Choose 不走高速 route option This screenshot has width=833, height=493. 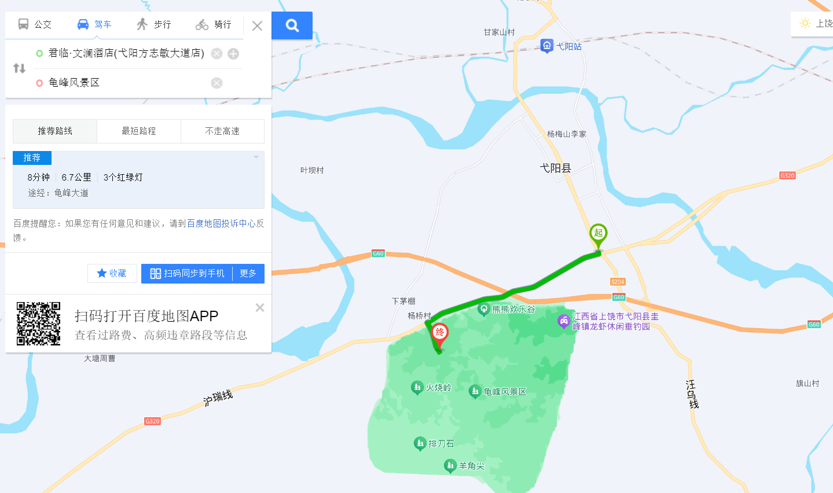(222, 131)
